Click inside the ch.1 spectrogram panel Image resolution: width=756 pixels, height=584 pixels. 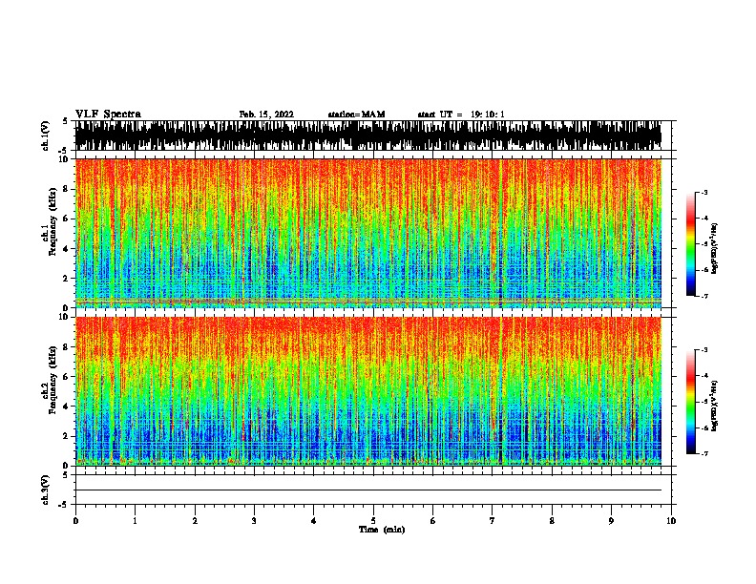(368, 233)
